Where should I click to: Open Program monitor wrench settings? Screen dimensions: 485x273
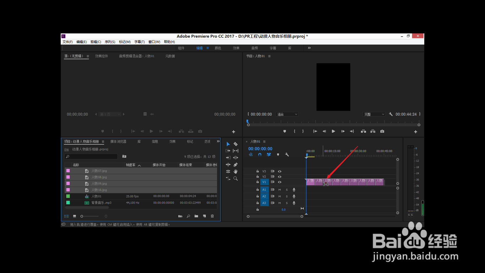click(391, 114)
